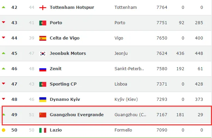Click the city name Lisboa
212x138 pixels.
[x=121, y=84]
